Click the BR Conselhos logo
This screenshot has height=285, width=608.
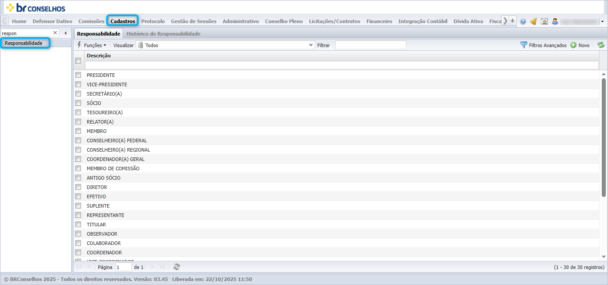[36, 8]
